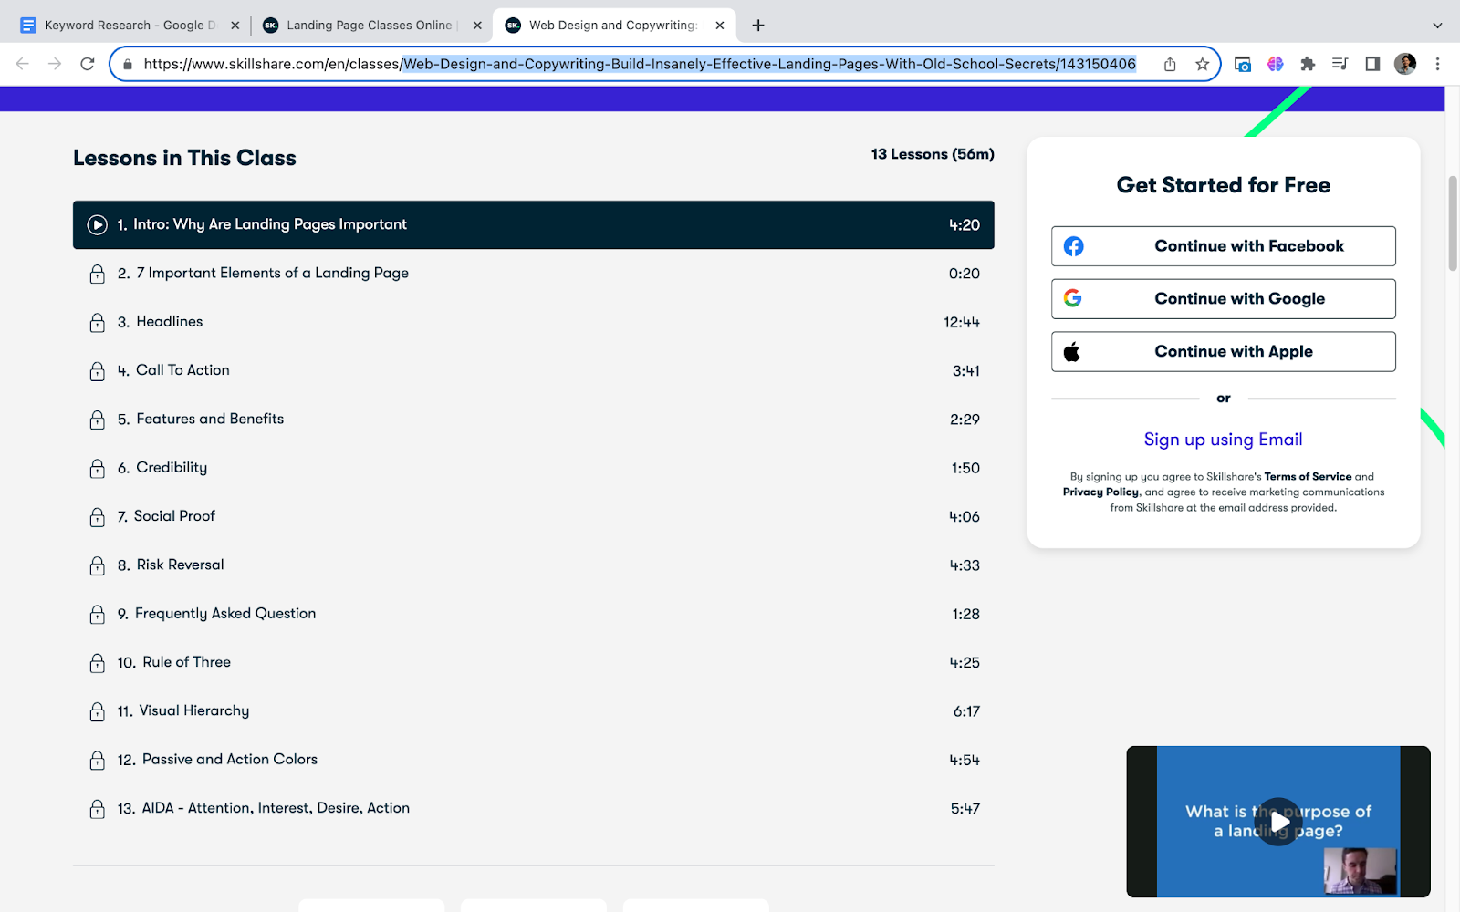1460x912 pixels.
Task: Select the Headlines lesson title
Action: (x=170, y=322)
